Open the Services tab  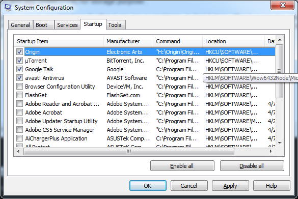[67, 25]
